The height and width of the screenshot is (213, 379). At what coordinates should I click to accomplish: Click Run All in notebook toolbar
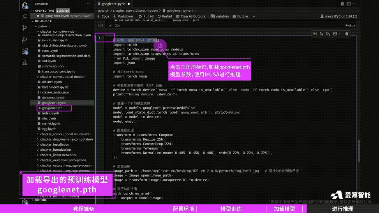coord(146,16)
